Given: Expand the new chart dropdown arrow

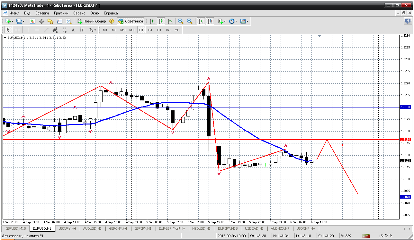Looking at the screenshot, I should point(12,21).
